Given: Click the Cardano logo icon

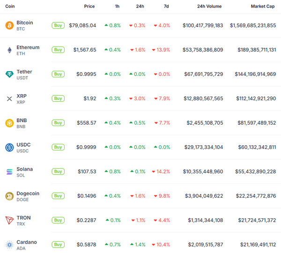Looking at the screenshot, I should coord(9,245).
